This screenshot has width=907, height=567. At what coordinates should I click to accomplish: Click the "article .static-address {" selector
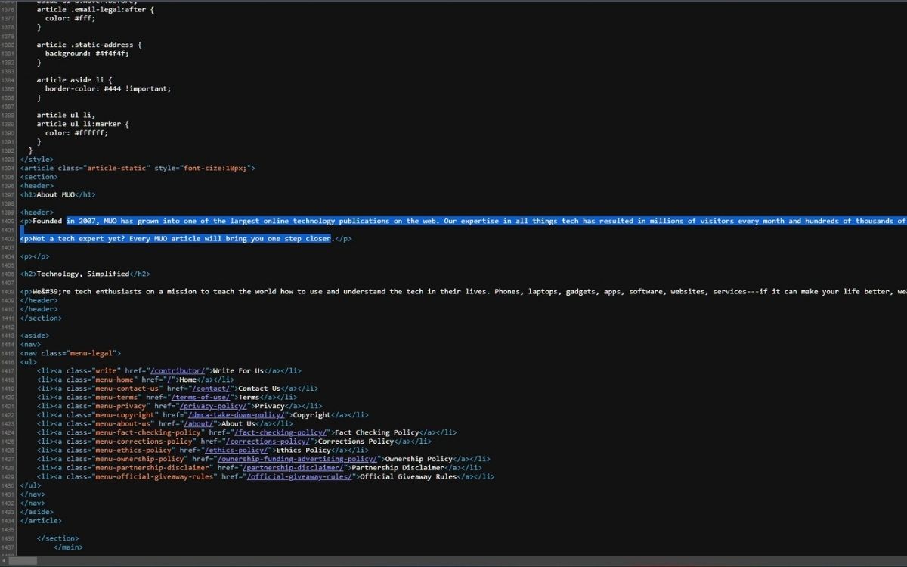pyautogui.click(x=89, y=45)
